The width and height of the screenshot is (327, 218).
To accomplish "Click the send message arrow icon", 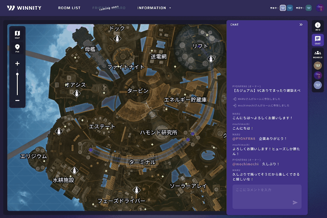I will coord(295,202).
